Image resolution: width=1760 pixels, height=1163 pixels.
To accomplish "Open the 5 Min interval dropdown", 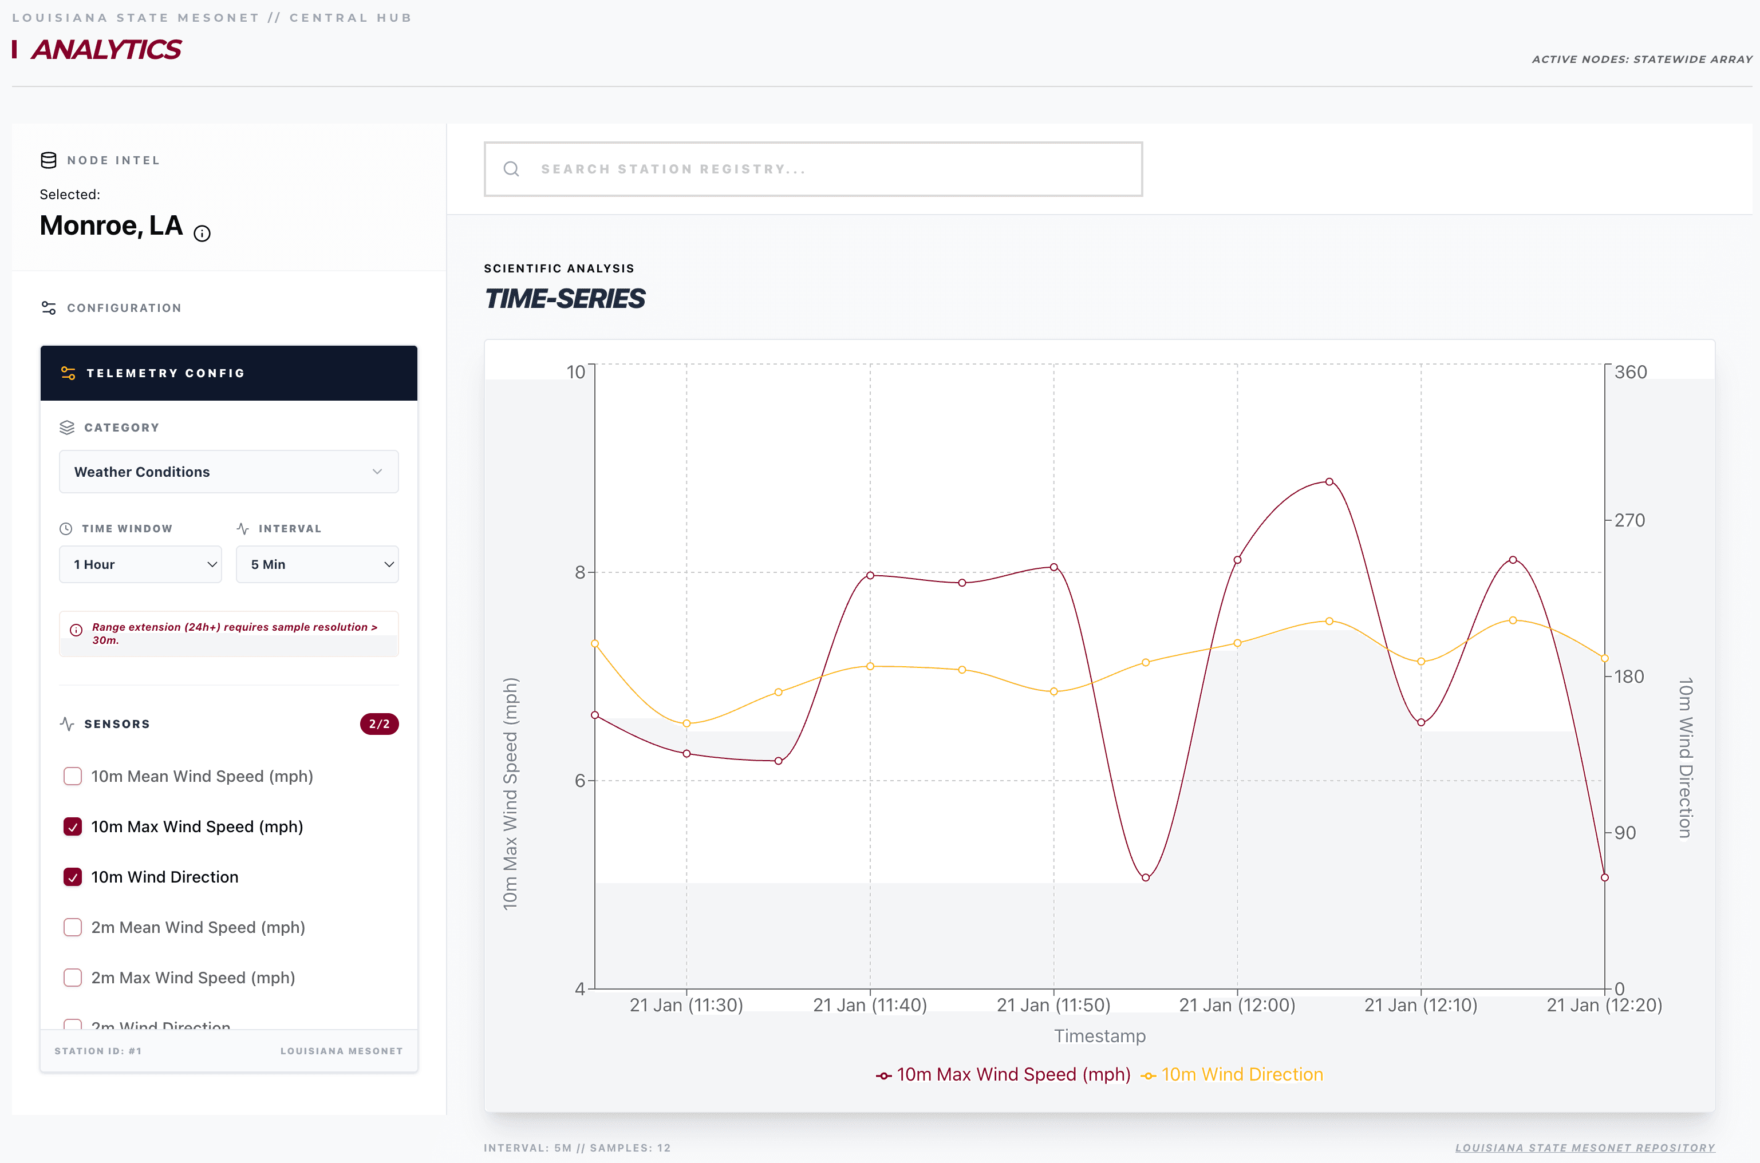I will coord(317,564).
